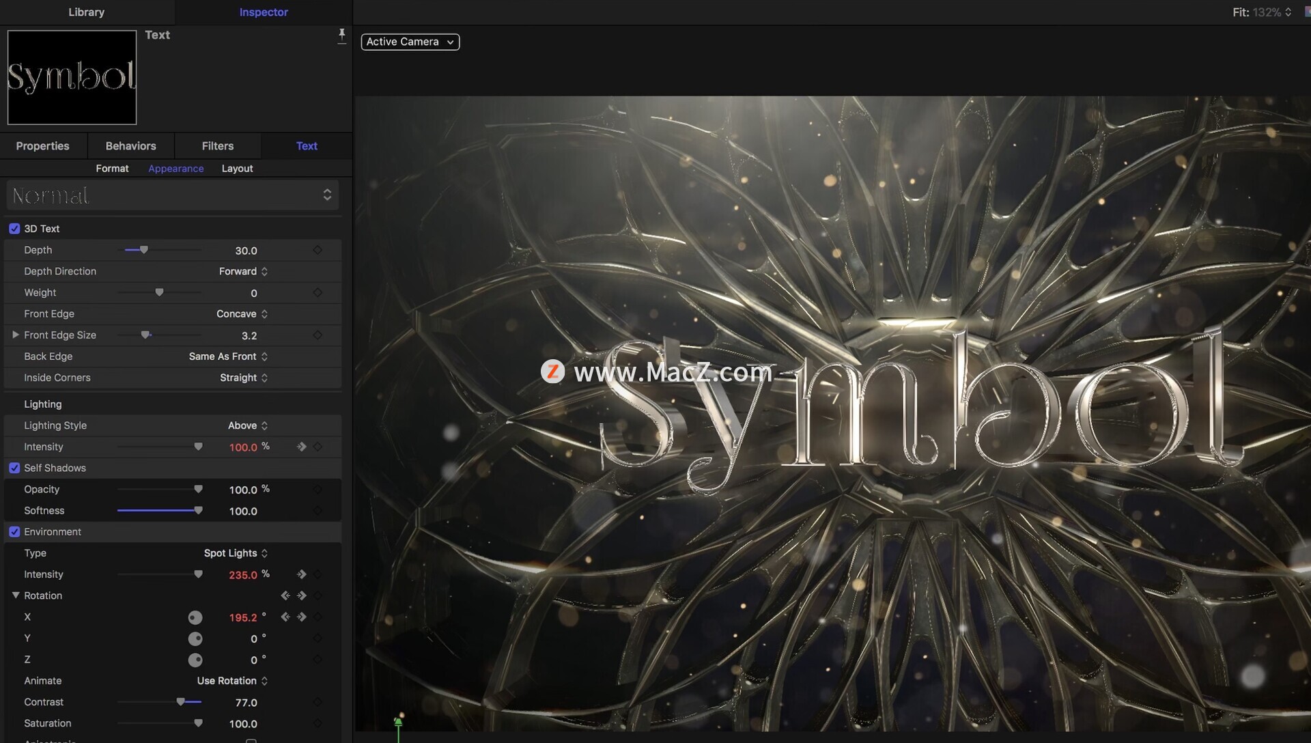Open Inside Corners Straight dropdown
Image resolution: width=1311 pixels, height=743 pixels.
[244, 377]
